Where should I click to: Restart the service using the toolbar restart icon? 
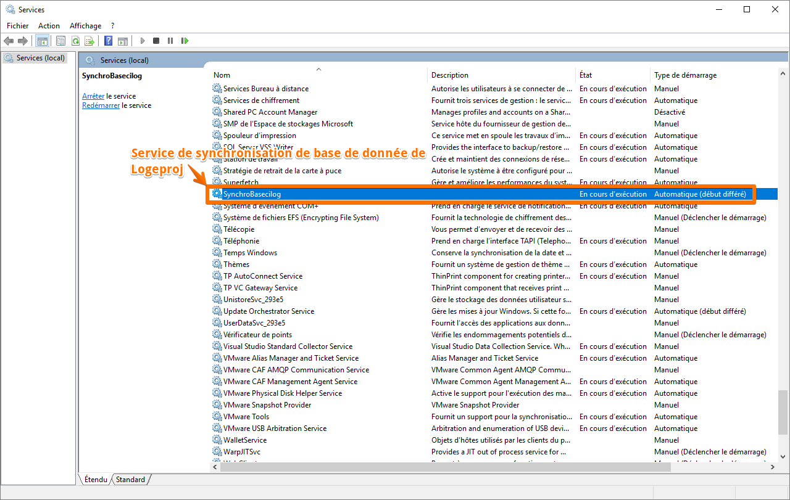185,41
